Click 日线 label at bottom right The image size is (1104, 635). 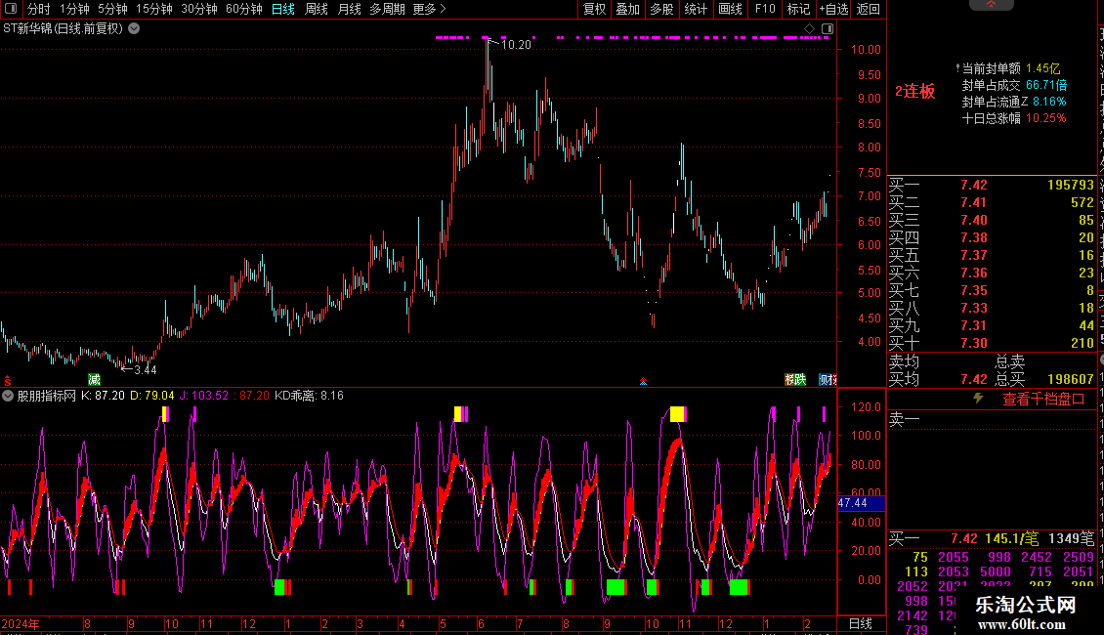[x=861, y=623]
